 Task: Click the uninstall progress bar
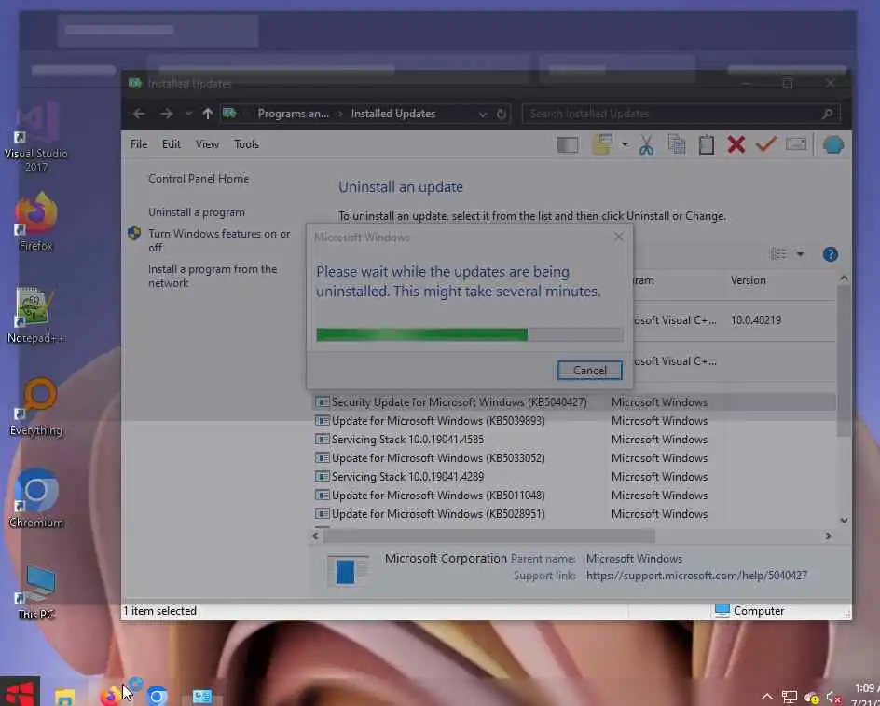pos(469,334)
